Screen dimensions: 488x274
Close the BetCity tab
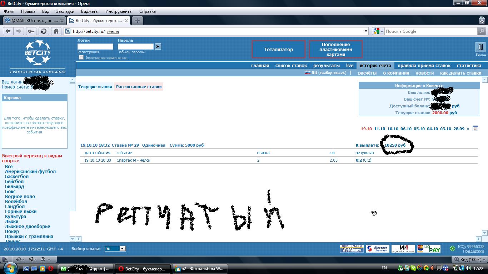(x=126, y=21)
